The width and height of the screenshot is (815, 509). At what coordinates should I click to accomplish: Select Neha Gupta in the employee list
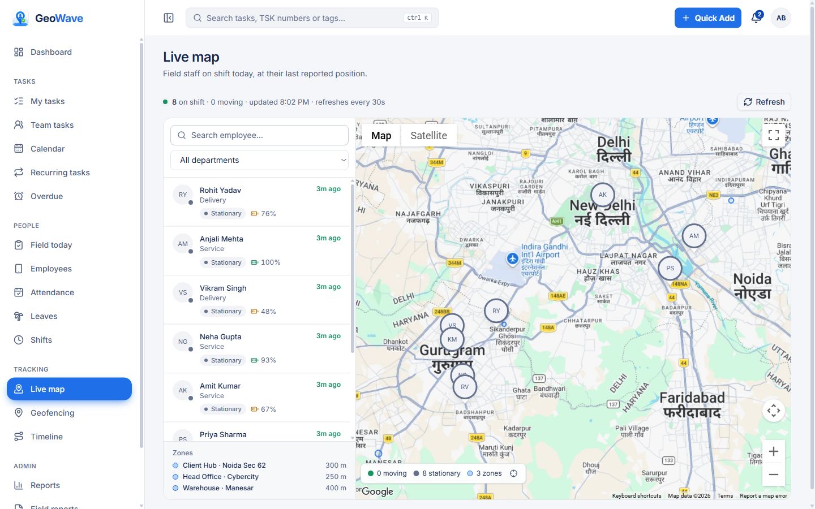pos(256,349)
